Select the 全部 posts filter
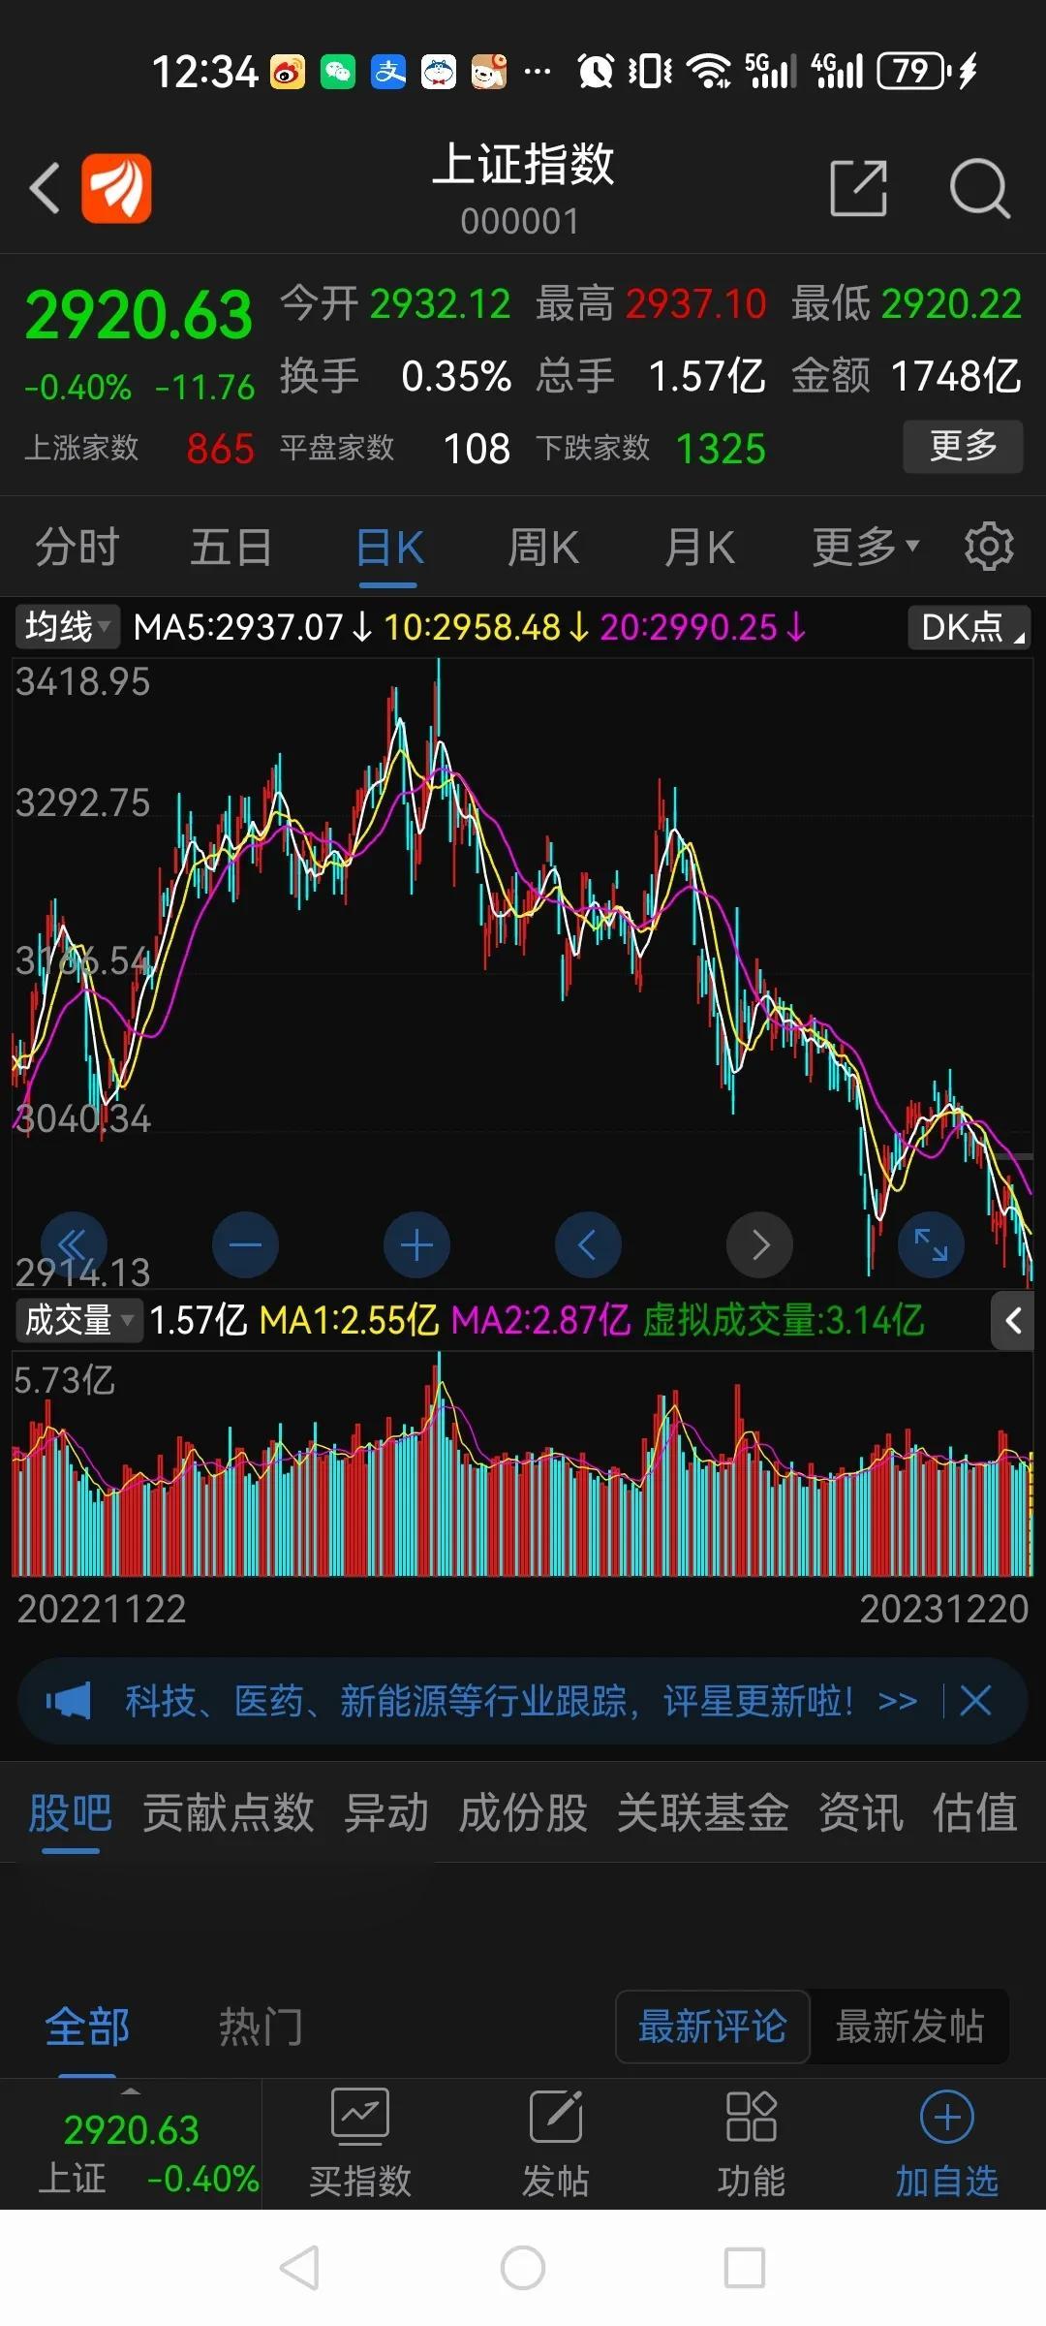The image size is (1046, 2326). coord(87,2027)
